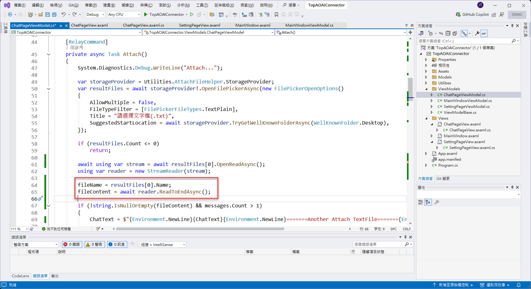The height and width of the screenshot is (289, 531).
Task: Select Program.cs in Solution Explorer
Action: 448,165
